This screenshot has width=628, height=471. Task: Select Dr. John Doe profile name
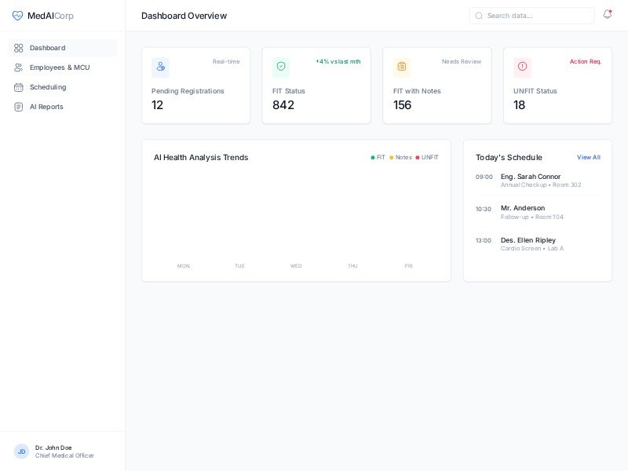53,447
